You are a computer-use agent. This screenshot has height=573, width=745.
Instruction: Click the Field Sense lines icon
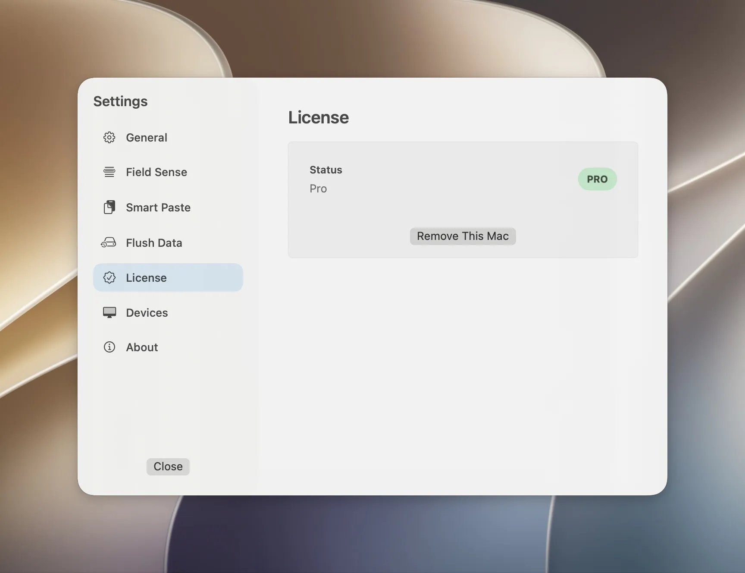[x=110, y=172]
